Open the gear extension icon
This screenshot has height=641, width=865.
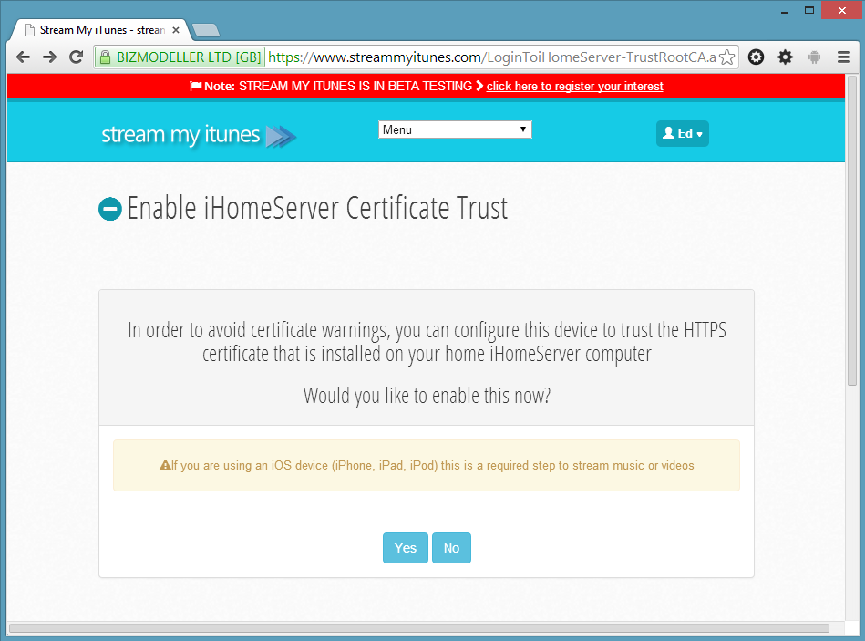(785, 57)
